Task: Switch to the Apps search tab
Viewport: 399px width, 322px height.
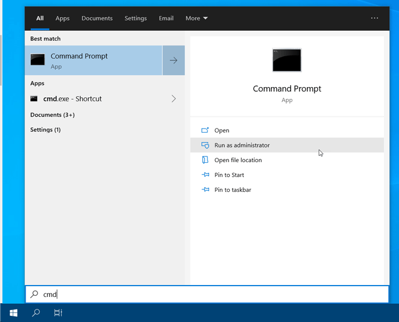Action: point(62,18)
